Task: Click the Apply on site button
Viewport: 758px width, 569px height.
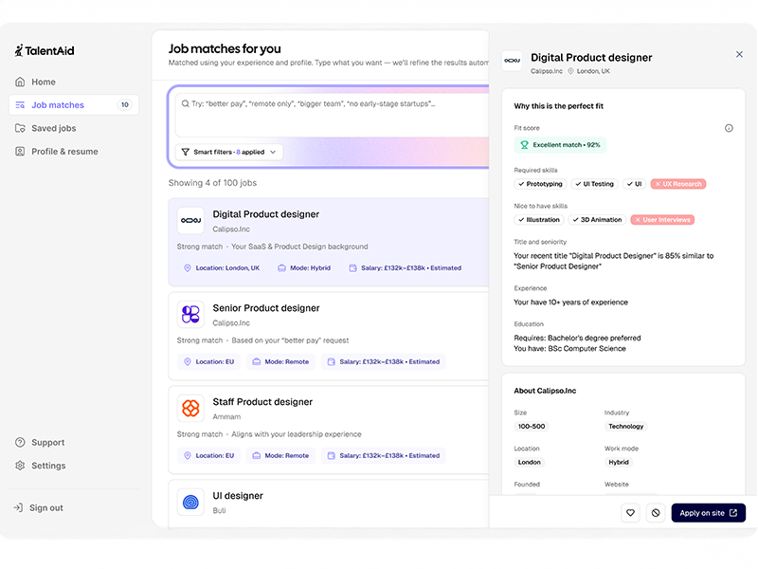Action: click(x=708, y=513)
